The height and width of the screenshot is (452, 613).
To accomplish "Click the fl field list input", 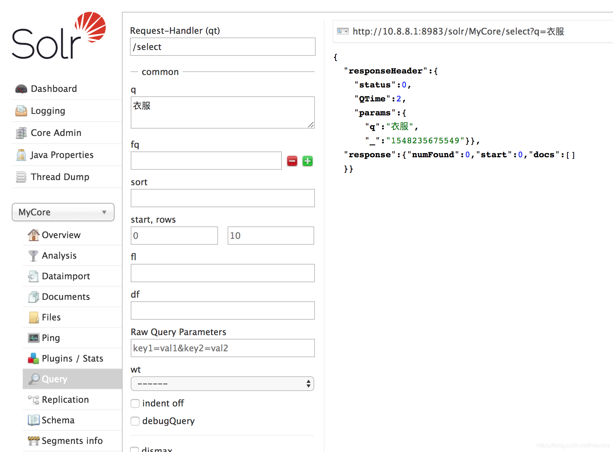I will 223,273.
